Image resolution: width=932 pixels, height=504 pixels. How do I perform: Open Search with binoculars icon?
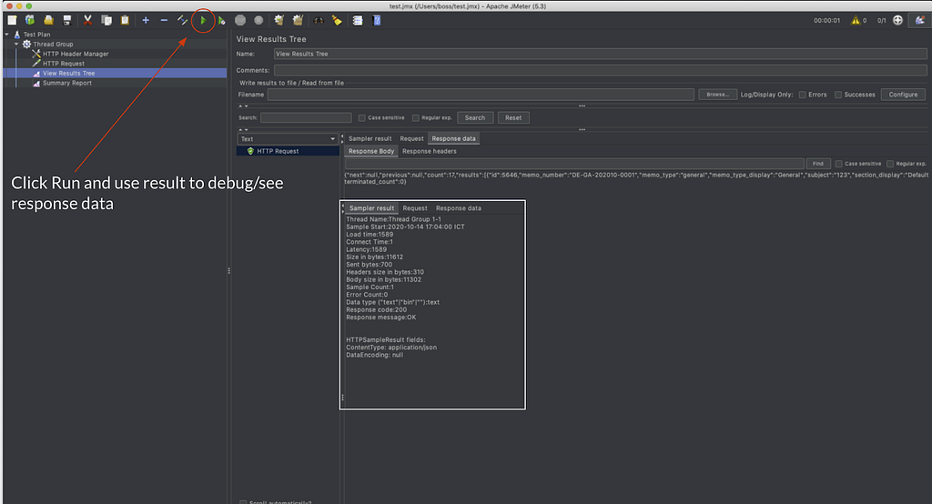click(x=319, y=20)
